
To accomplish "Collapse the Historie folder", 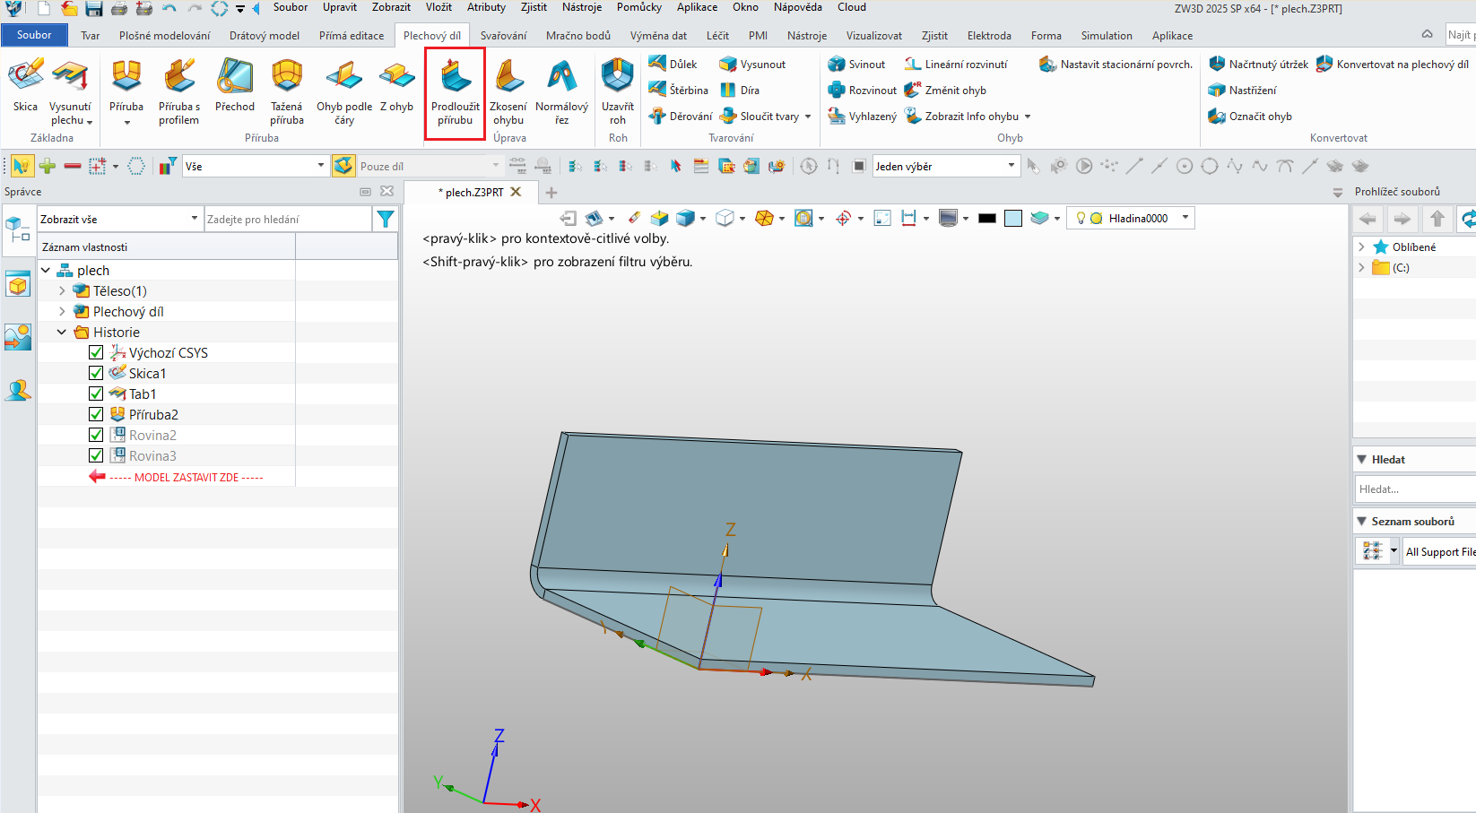I will [x=62, y=332].
